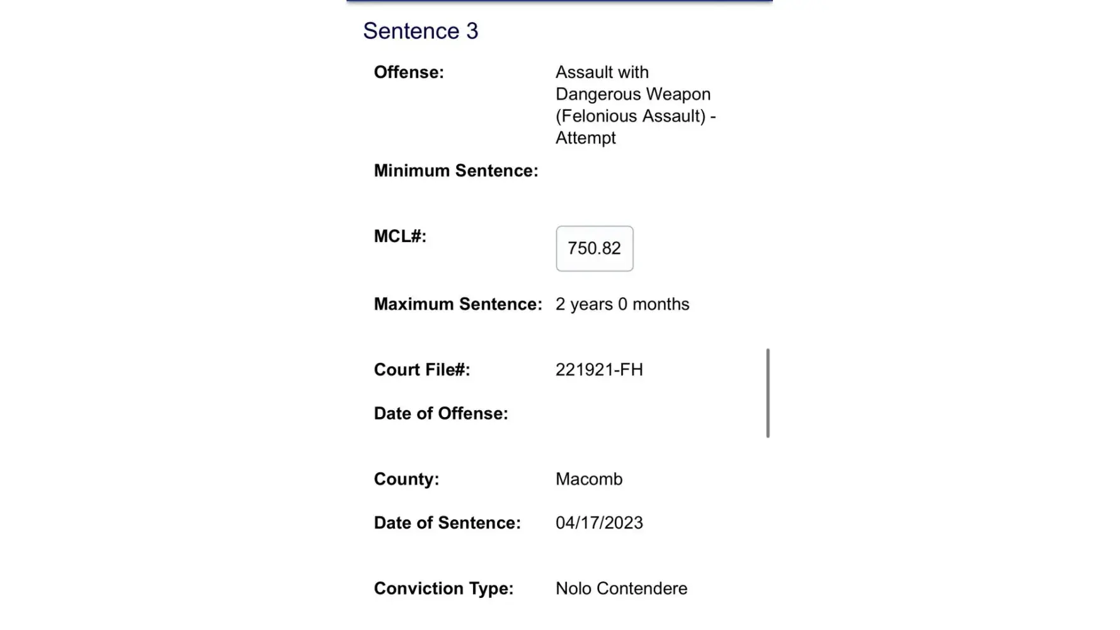Click the Macomb county value
The image size is (1120, 630).
point(588,479)
